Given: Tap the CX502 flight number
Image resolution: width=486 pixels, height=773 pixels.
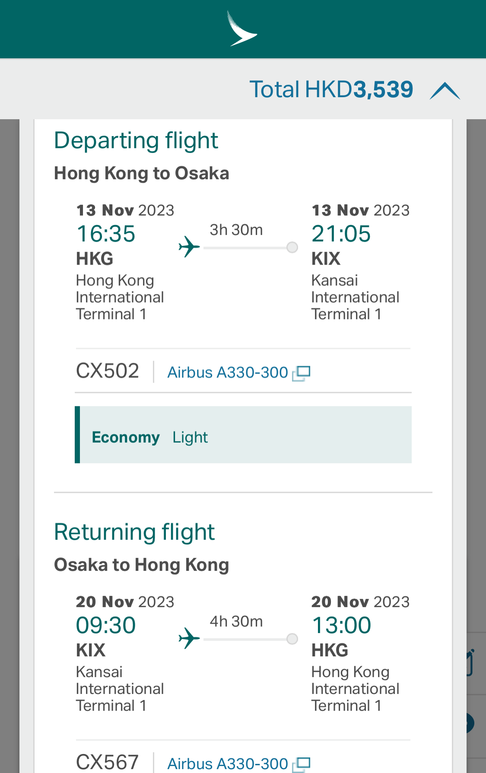Looking at the screenshot, I should [108, 371].
